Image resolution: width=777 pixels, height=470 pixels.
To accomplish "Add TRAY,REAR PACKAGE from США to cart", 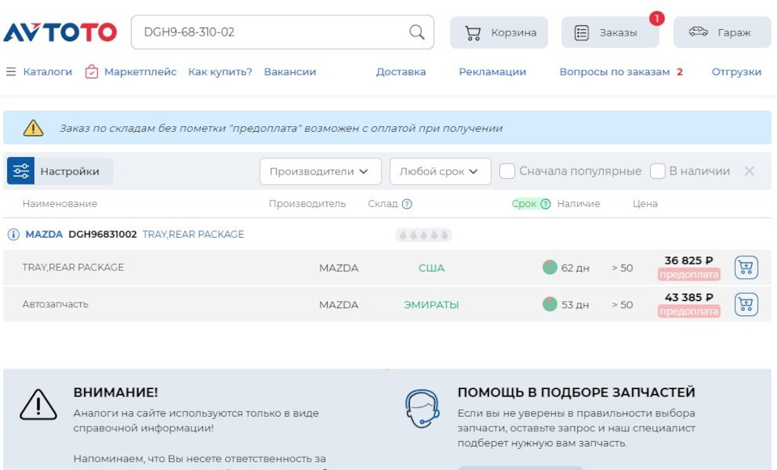I will pos(745,267).
